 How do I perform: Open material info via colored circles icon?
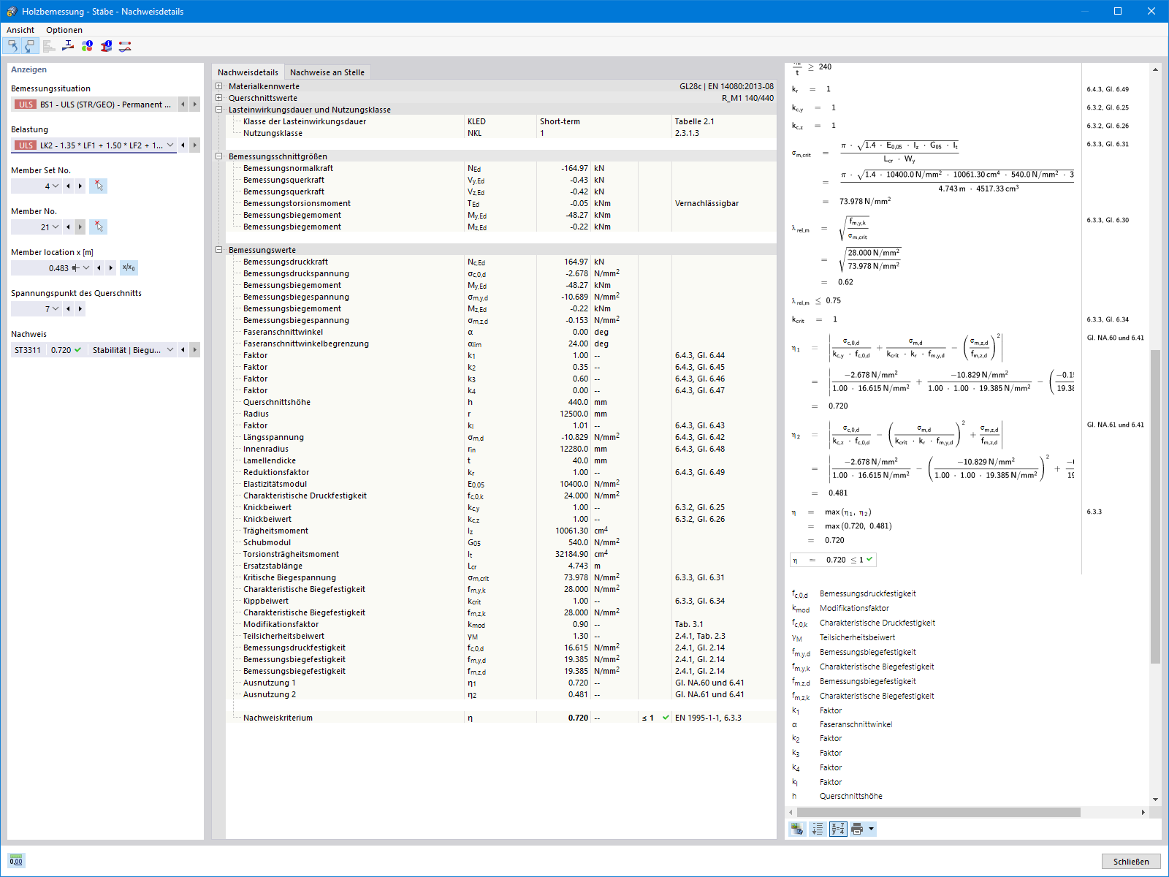tap(87, 46)
